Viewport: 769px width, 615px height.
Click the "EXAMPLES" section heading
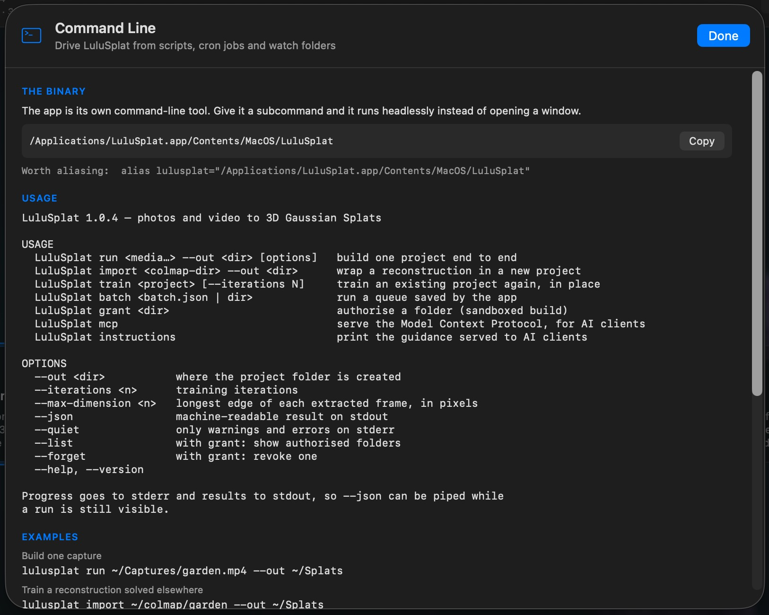(x=50, y=537)
